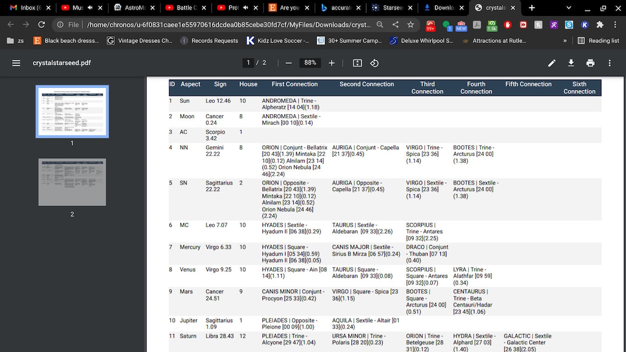Toggle the PDF sidebar menu icon
This screenshot has width=626, height=352.
(16, 63)
